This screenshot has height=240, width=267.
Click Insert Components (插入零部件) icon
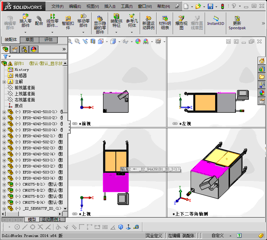(26, 20)
